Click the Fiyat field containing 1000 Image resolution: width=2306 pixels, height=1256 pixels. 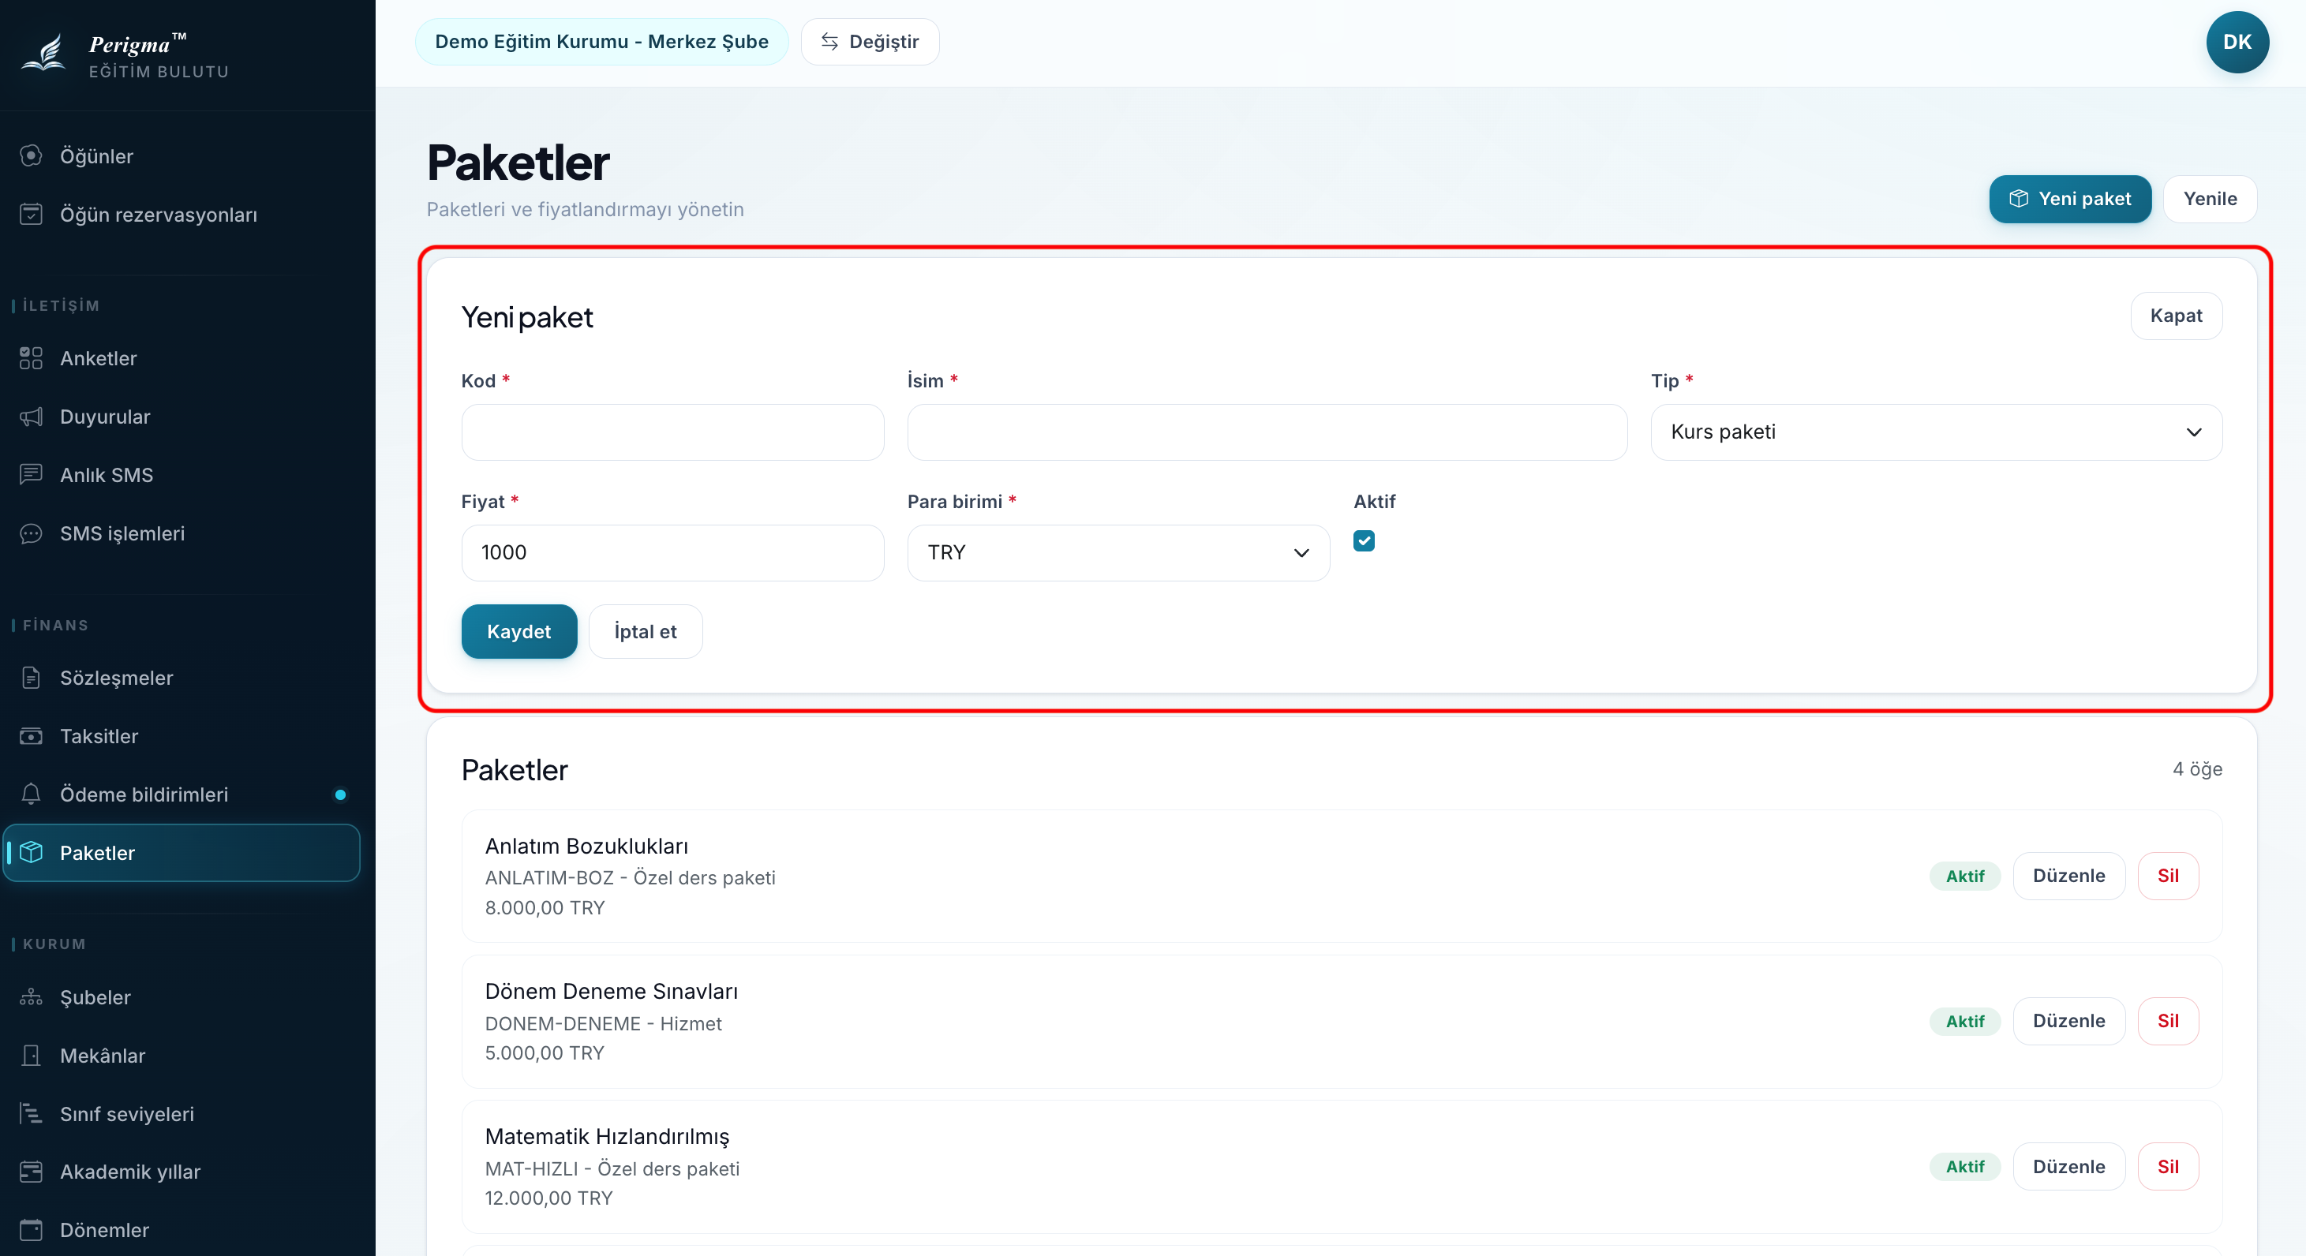tap(672, 553)
